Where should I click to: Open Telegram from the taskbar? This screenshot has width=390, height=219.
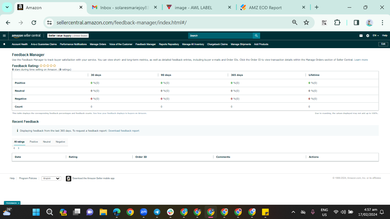(x=157, y=212)
